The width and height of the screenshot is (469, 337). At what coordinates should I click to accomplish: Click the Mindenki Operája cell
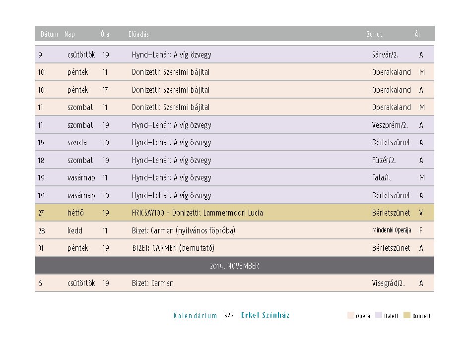[392, 230]
